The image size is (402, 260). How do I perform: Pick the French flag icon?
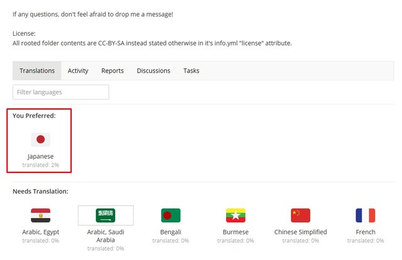click(366, 216)
